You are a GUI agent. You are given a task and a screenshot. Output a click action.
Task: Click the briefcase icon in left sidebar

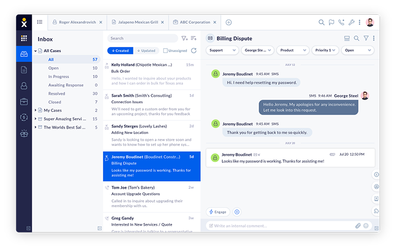(24, 101)
